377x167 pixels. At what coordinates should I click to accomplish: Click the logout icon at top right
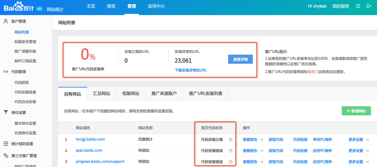point(369,6)
